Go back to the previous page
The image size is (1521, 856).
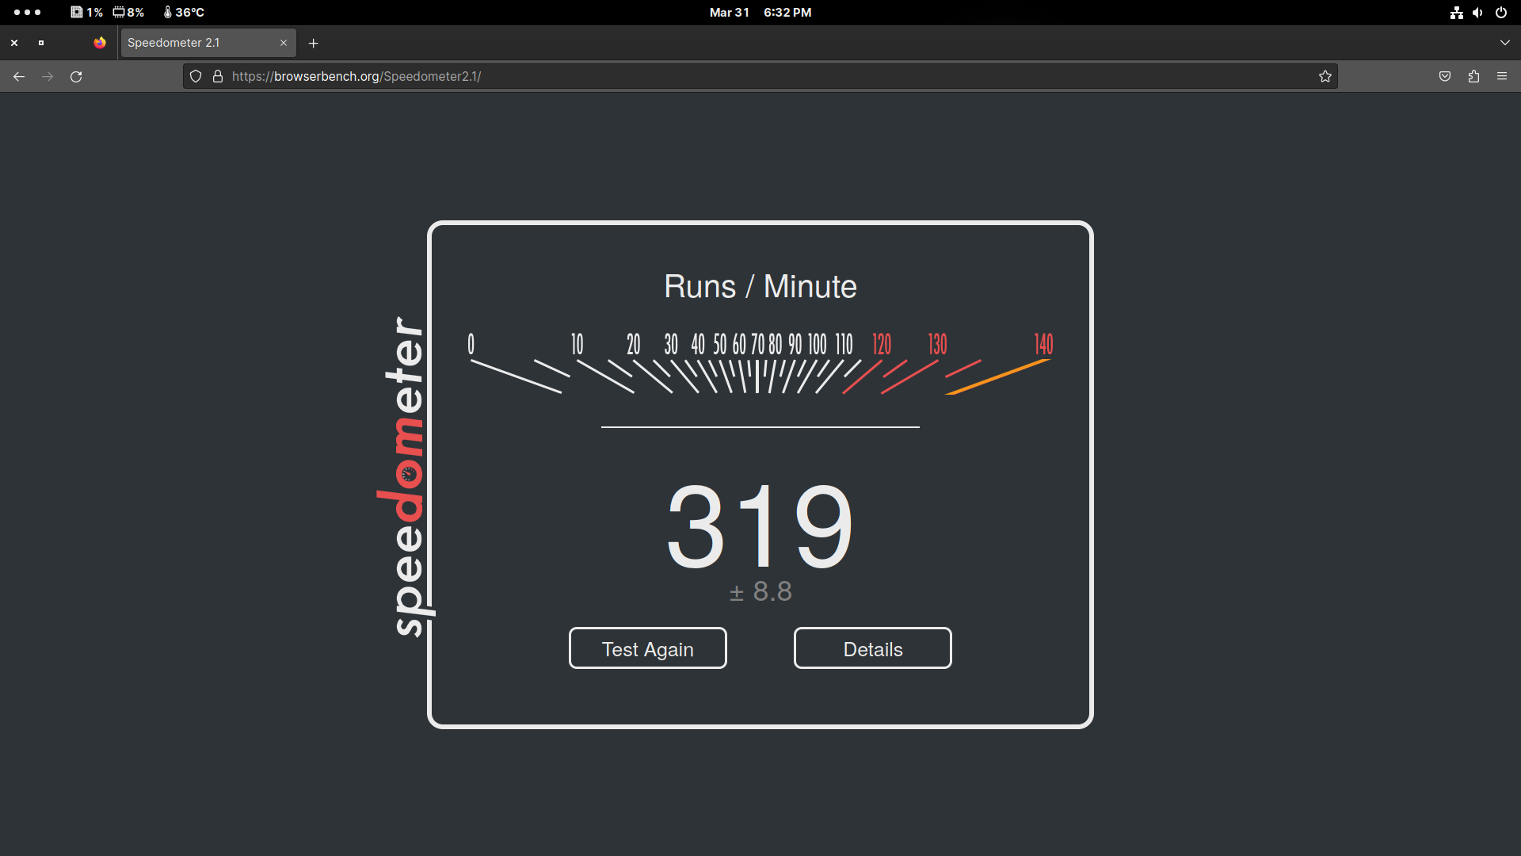click(x=19, y=76)
